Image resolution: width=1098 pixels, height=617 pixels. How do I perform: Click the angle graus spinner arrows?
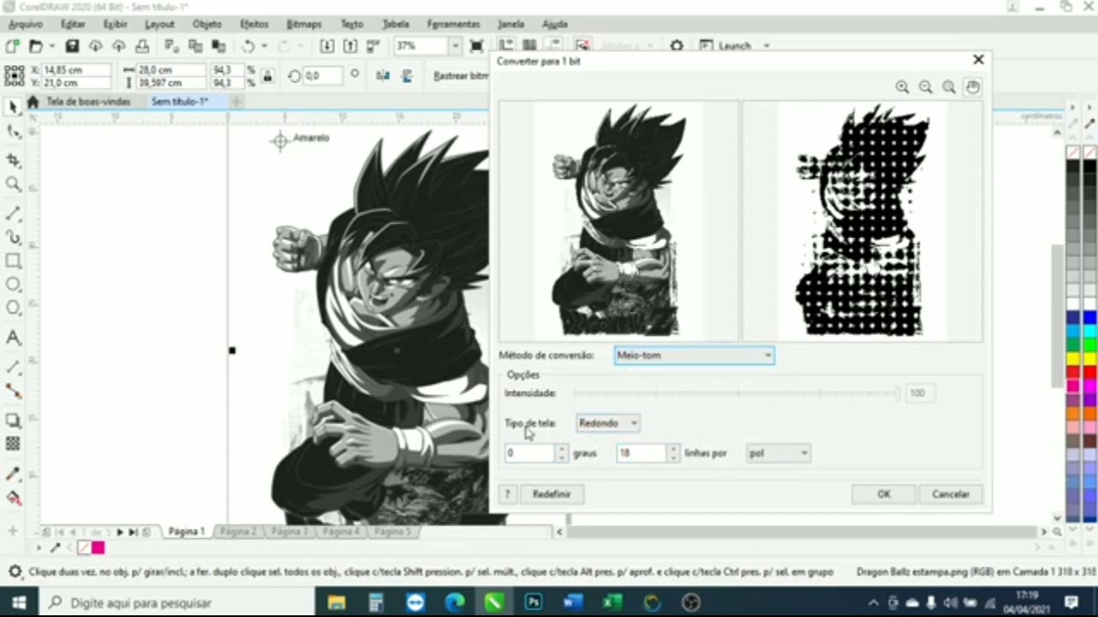[561, 452]
